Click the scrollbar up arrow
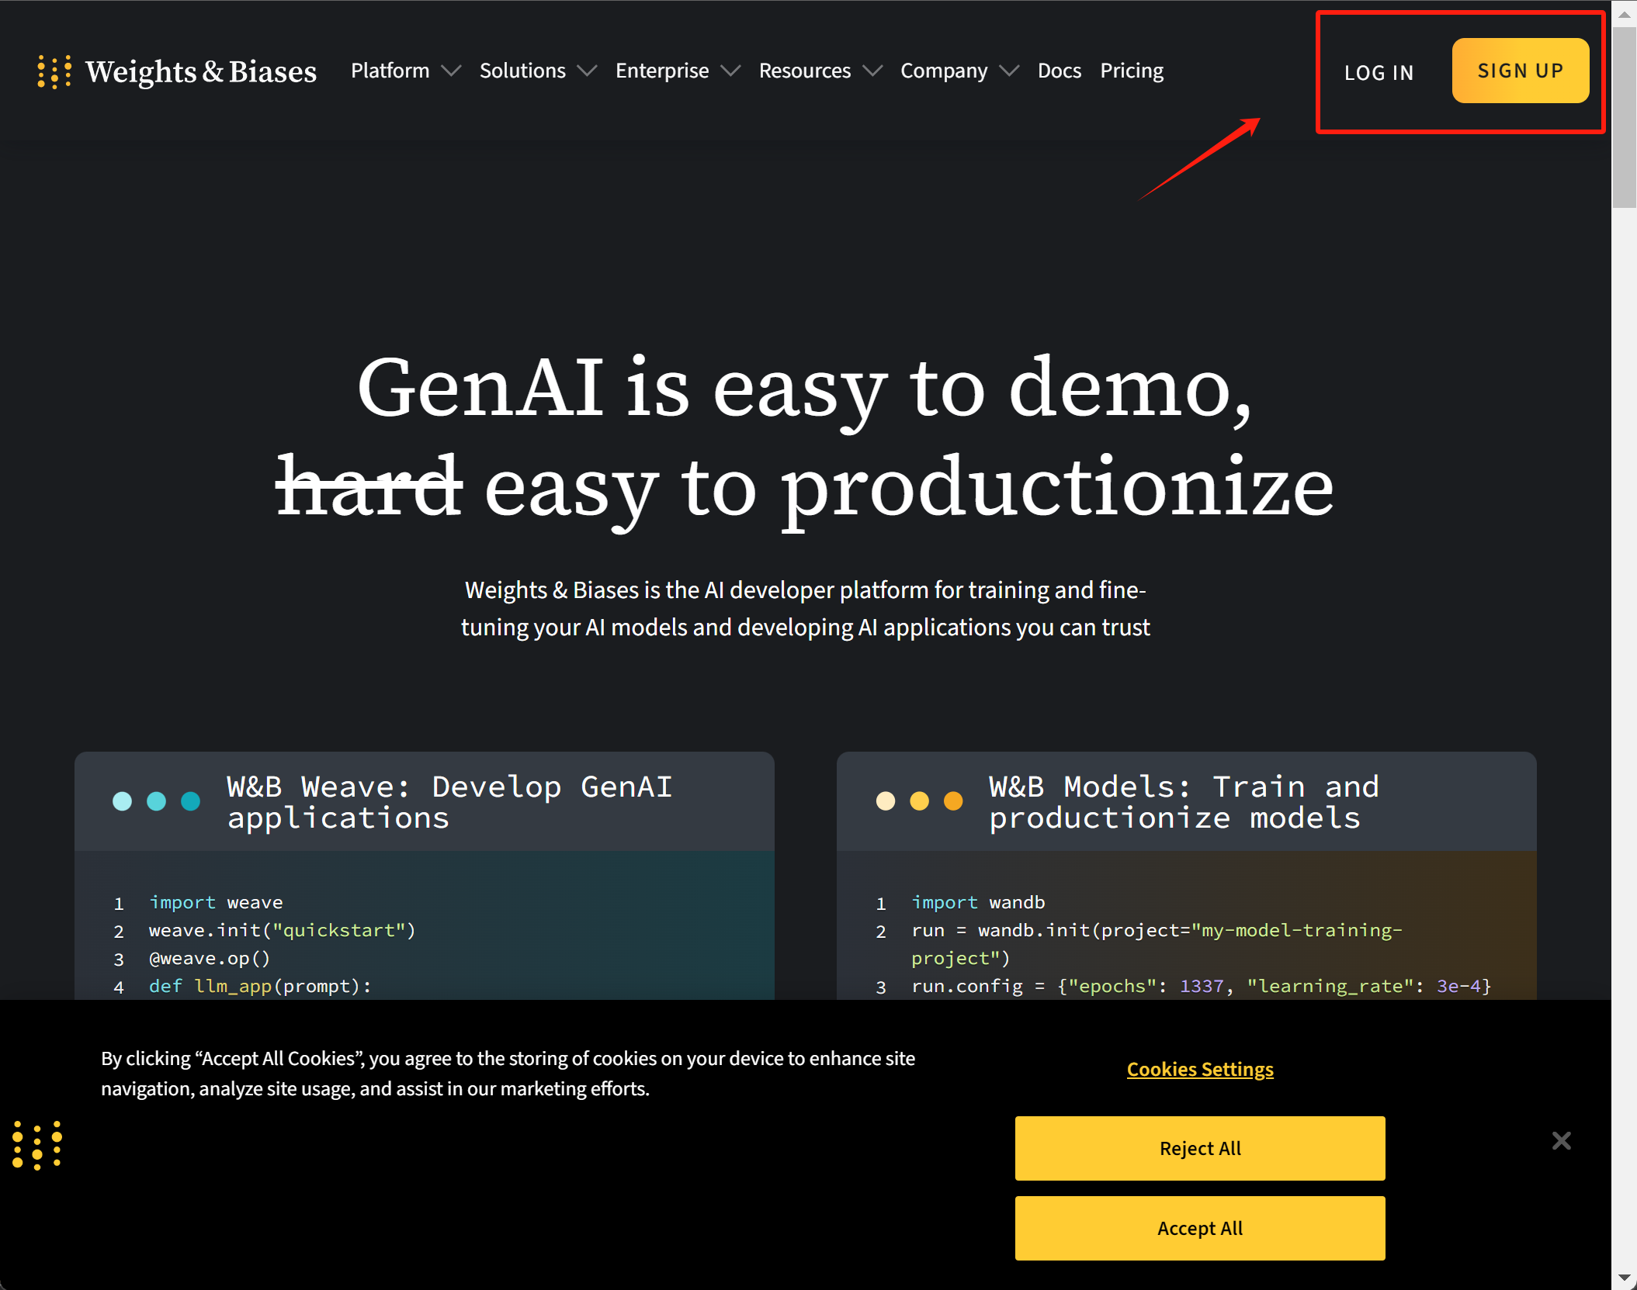The image size is (1637, 1290). (x=1624, y=14)
